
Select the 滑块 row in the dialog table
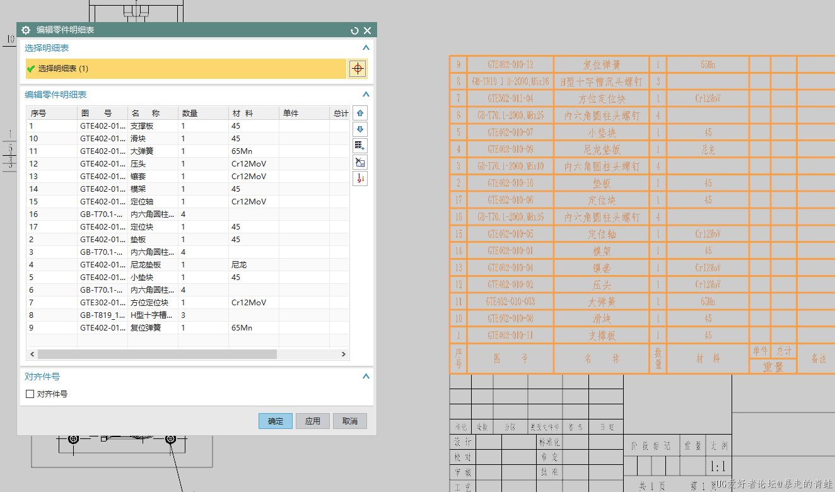[188, 139]
